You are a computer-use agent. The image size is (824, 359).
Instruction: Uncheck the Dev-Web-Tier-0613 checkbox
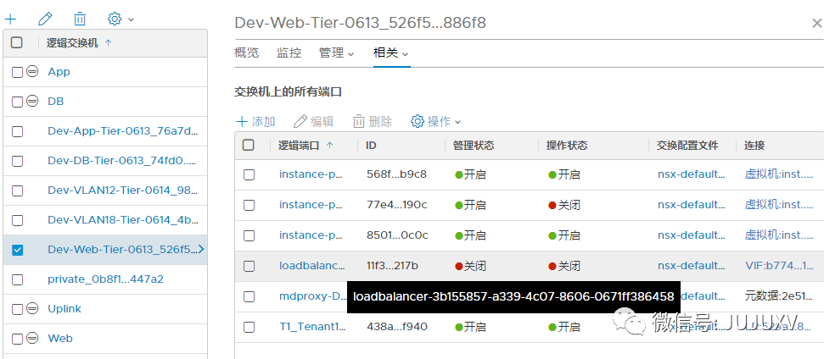click(x=17, y=250)
